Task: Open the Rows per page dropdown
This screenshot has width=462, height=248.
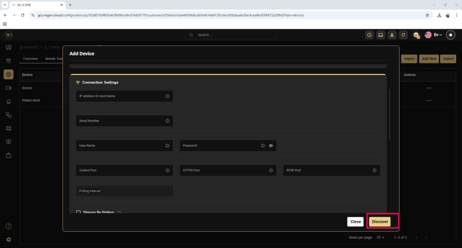Action: tap(381, 238)
